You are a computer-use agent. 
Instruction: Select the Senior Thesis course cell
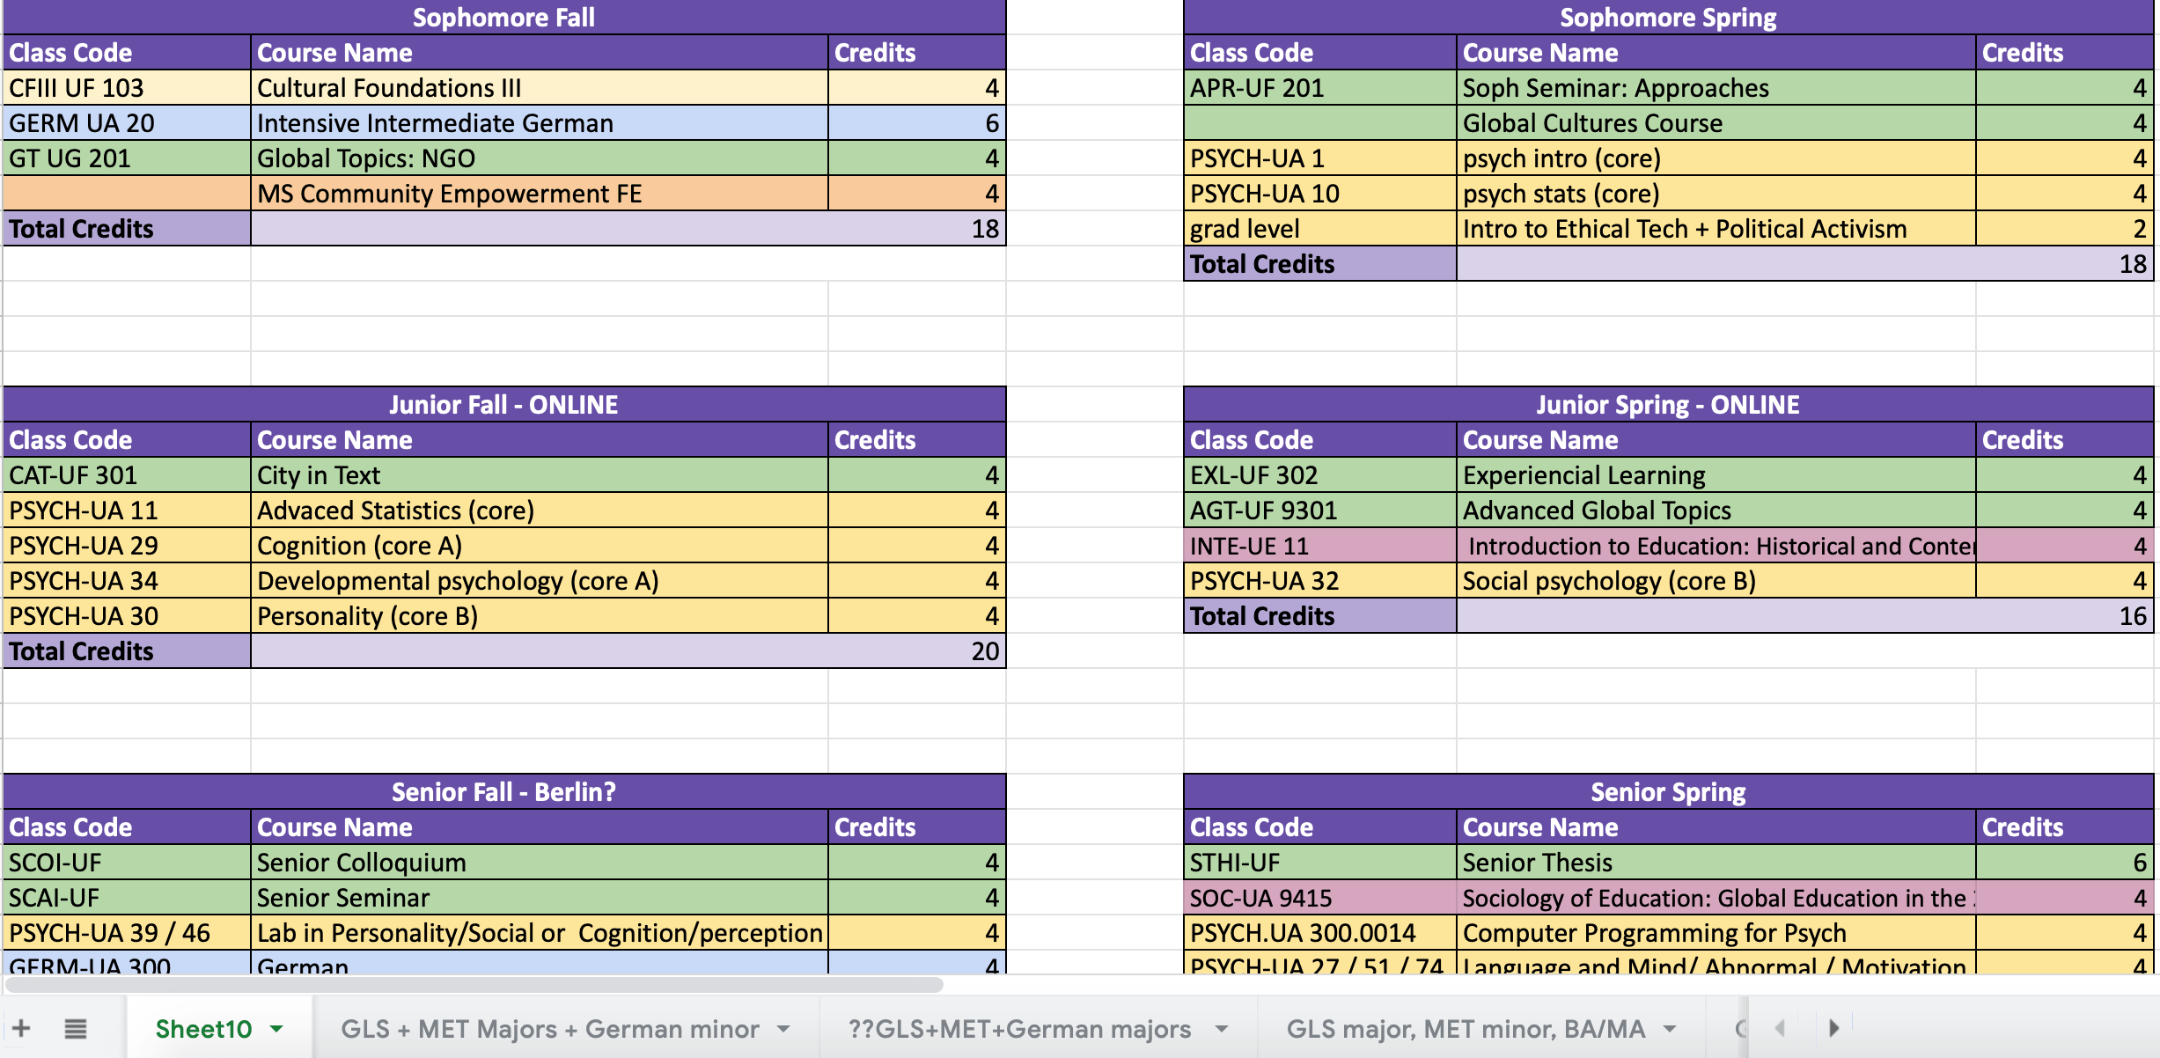pyautogui.click(x=1715, y=863)
